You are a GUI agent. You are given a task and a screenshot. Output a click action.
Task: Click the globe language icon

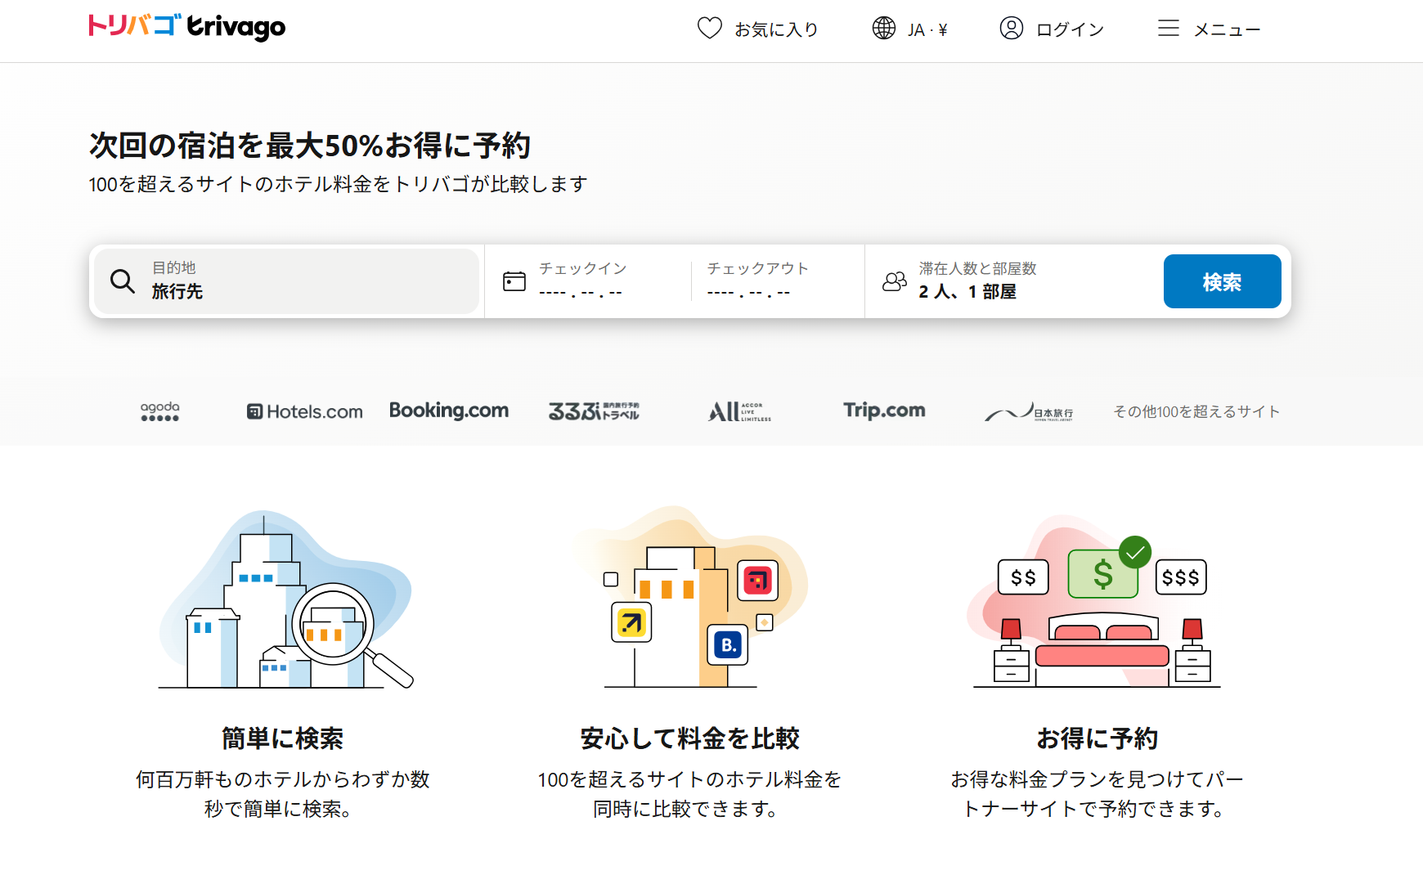coord(884,29)
